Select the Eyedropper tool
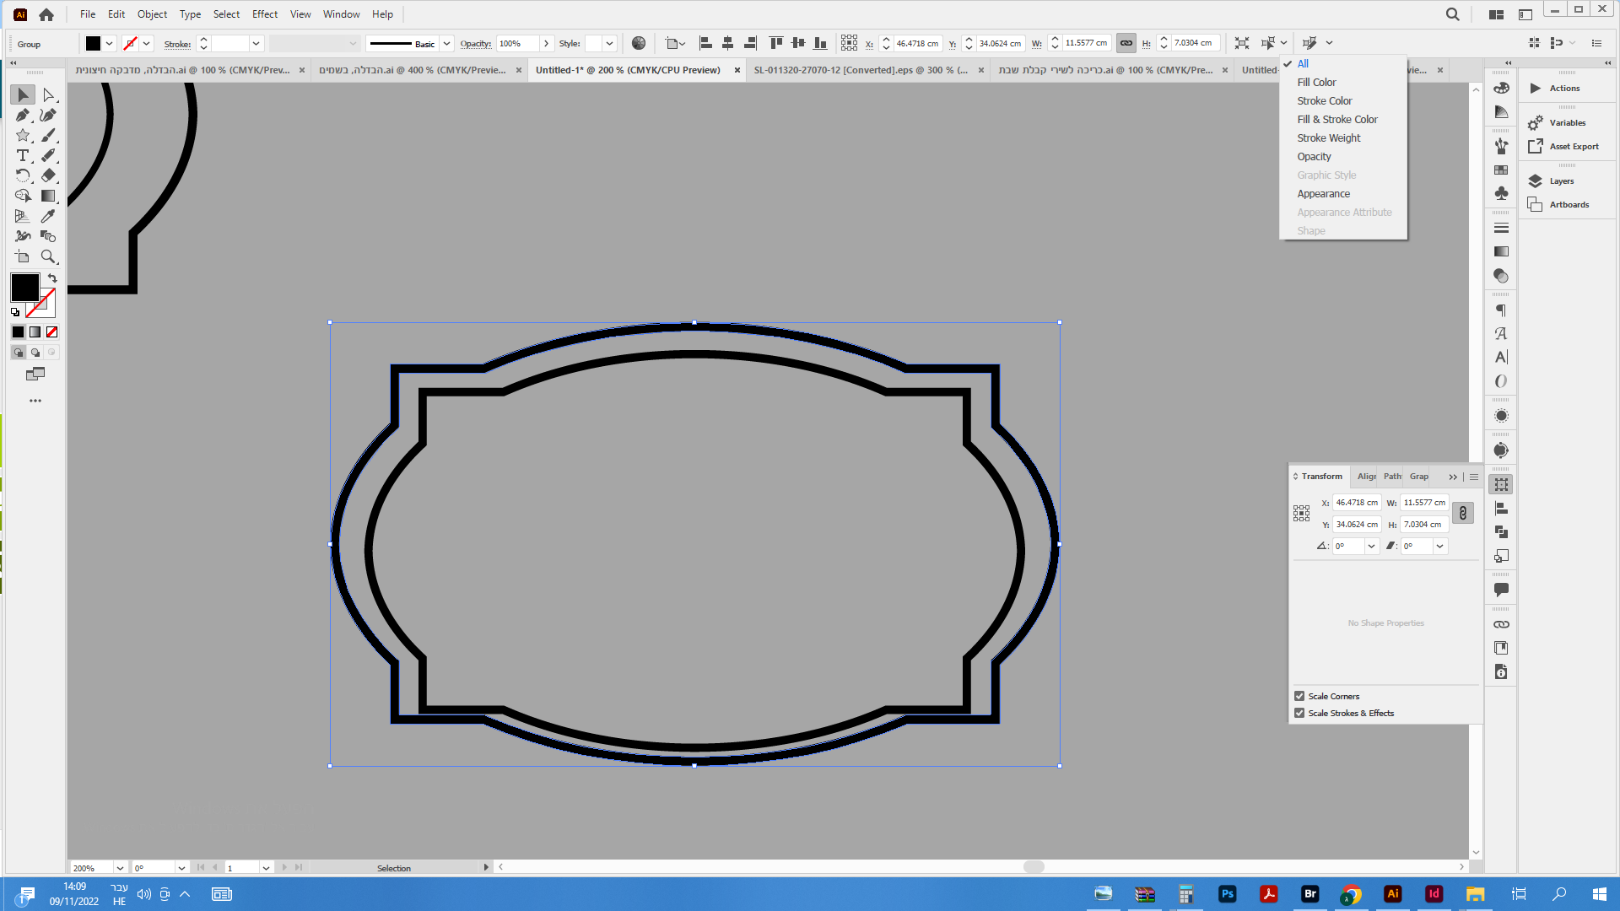1620x911 pixels. [x=48, y=216]
